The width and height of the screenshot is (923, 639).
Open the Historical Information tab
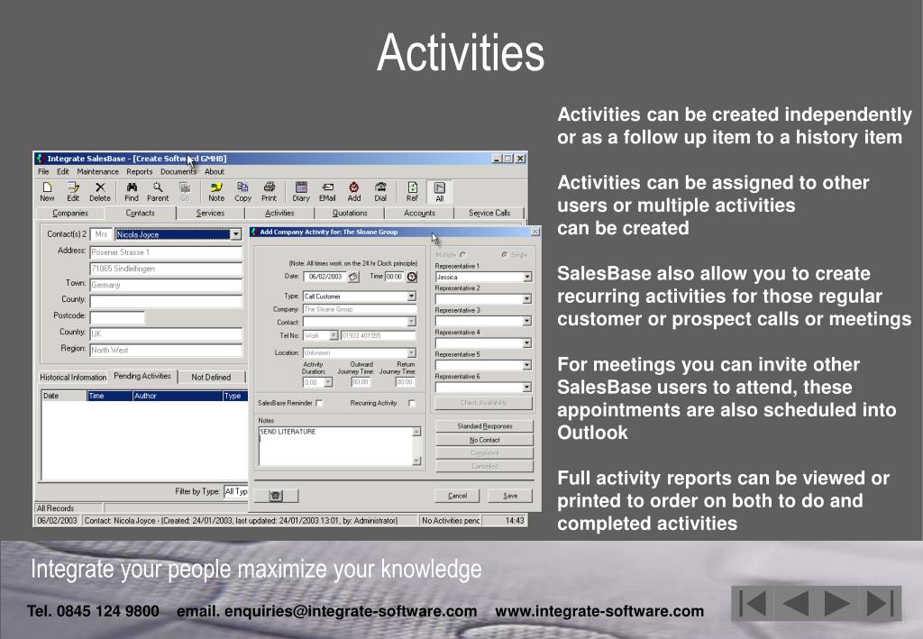click(73, 377)
